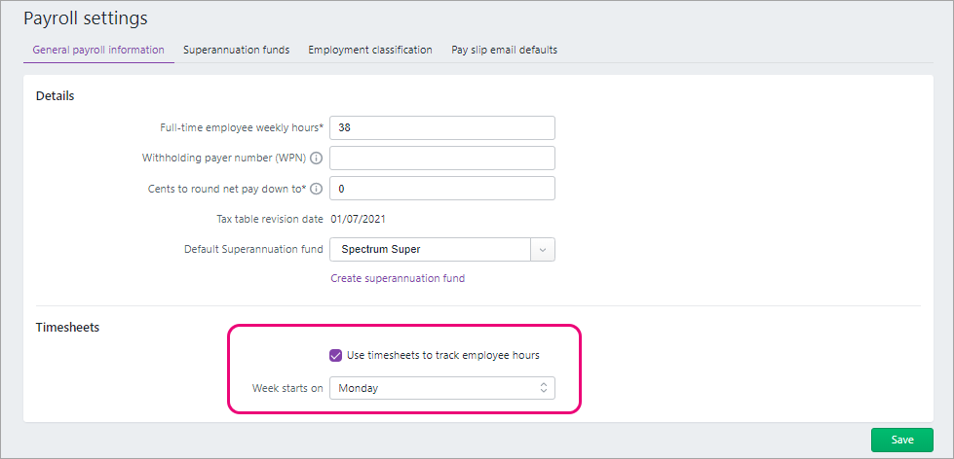Switch to the Superannuation funds tab
954x459 pixels.
tap(236, 50)
